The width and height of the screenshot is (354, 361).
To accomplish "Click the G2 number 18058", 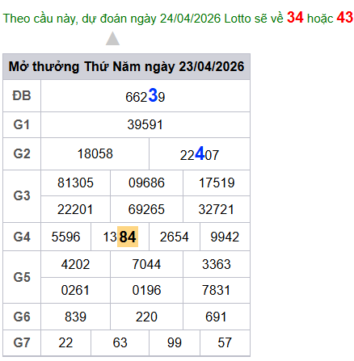I will [x=95, y=153].
